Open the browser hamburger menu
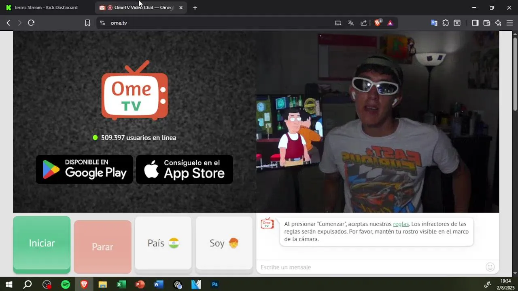 click(510, 23)
